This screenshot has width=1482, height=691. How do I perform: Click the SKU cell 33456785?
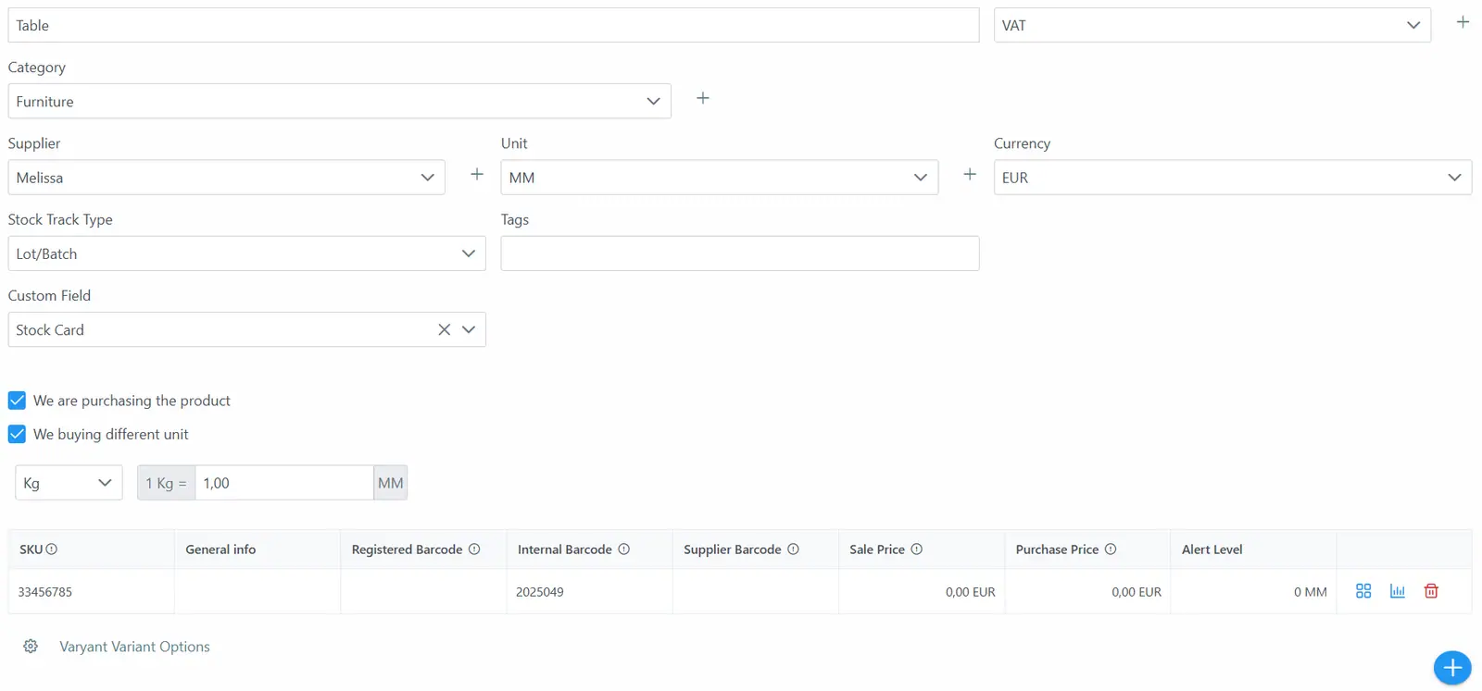(x=91, y=592)
